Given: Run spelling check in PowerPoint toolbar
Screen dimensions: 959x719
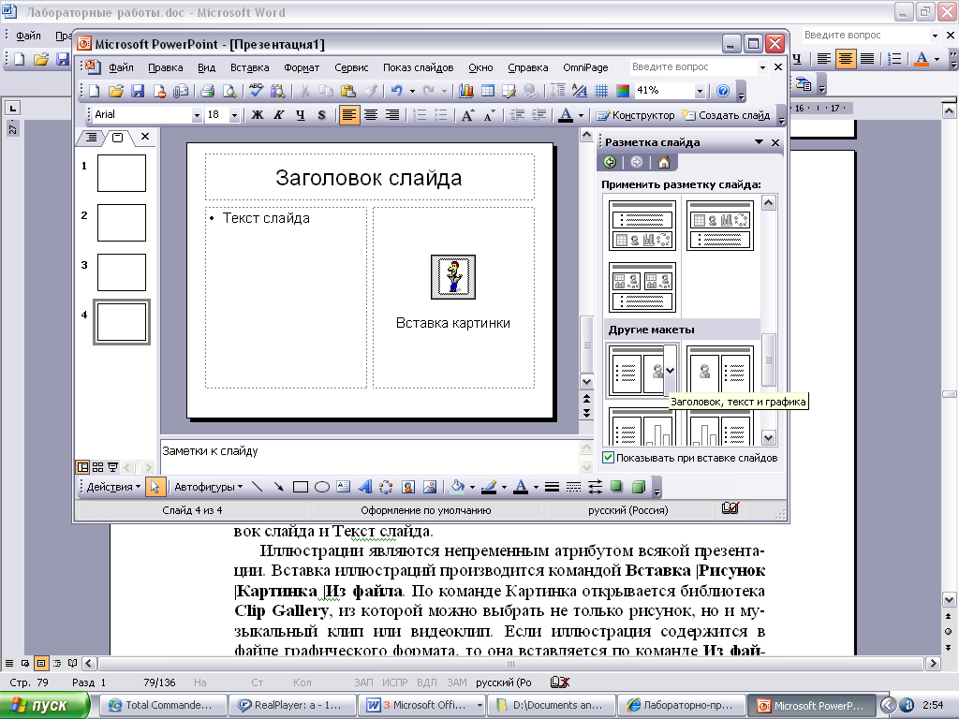Looking at the screenshot, I should pyautogui.click(x=256, y=91).
